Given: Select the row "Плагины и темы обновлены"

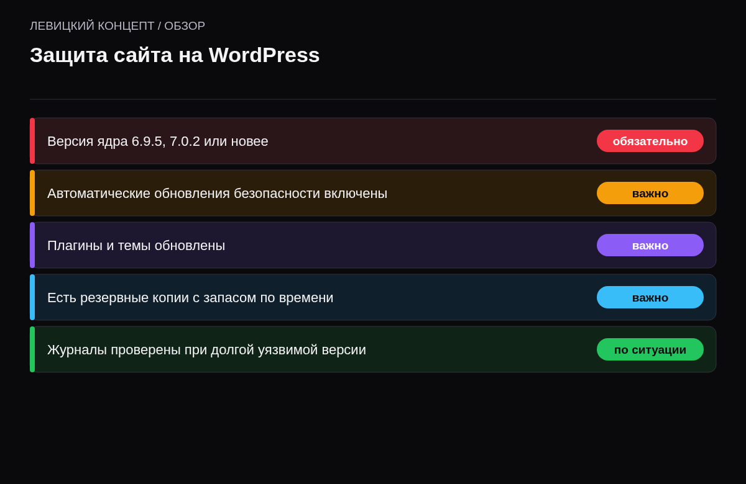Looking at the screenshot, I should click(x=373, y=245).
